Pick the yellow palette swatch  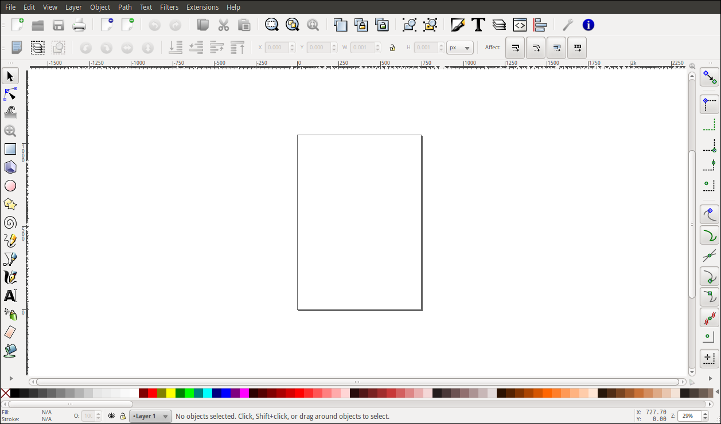pos(171,393)
